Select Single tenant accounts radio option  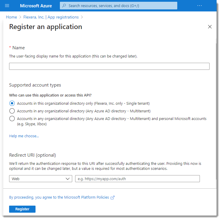point(12,103)
